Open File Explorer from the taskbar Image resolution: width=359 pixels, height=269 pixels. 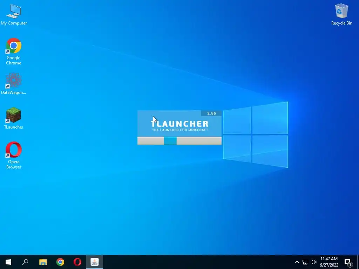pyautogui.click(x=43, y=262)
